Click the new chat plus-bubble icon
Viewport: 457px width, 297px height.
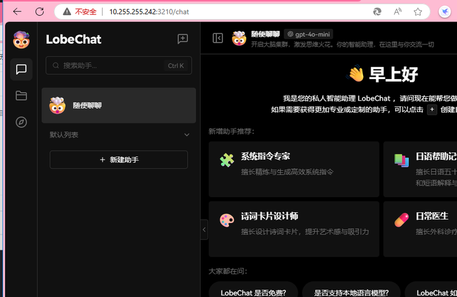click(183, 39)
